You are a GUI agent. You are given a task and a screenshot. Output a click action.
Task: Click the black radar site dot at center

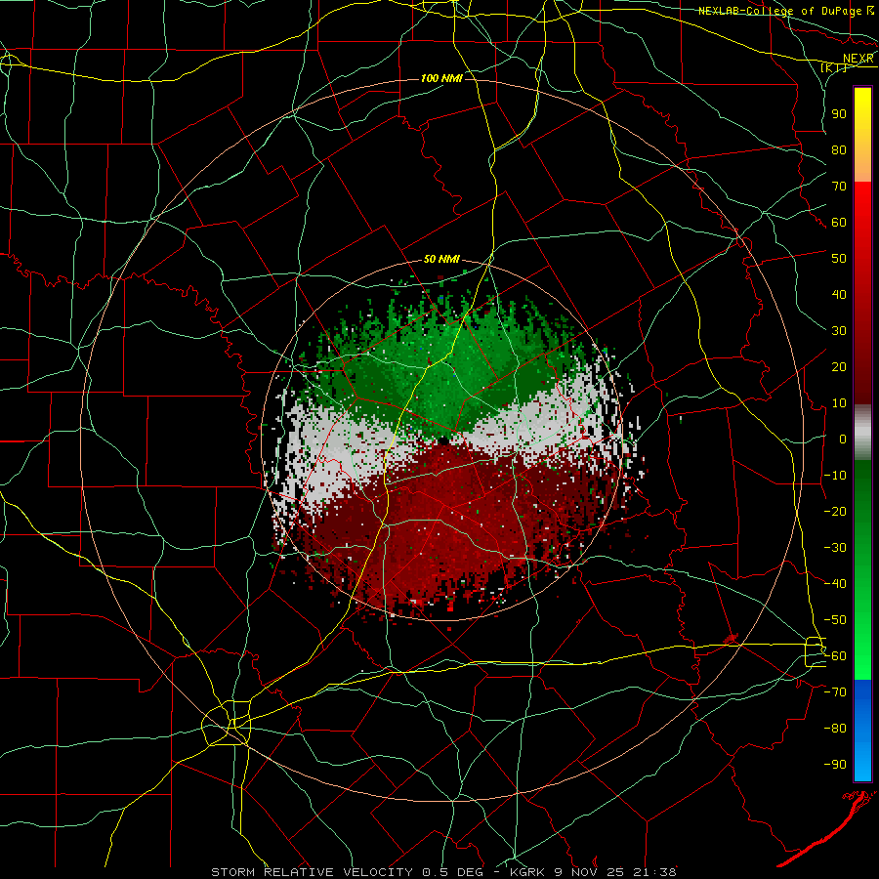coord(443,440)
